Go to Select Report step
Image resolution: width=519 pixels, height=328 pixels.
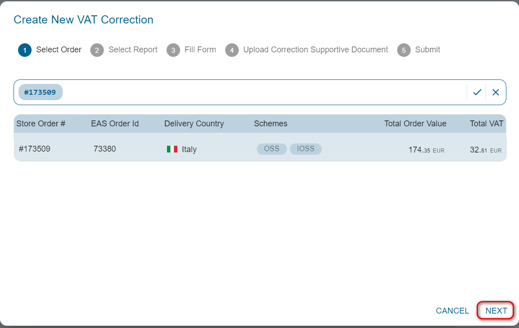pyautogui.click(x=133, y=50)
